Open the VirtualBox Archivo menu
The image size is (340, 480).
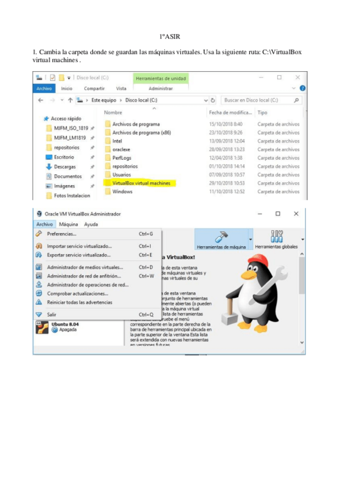[44, 224]
